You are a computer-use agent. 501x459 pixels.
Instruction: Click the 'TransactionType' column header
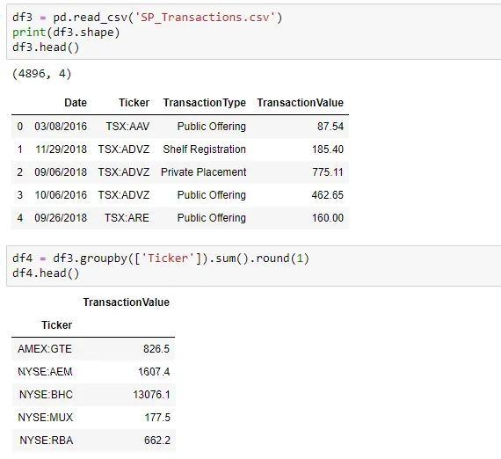[x=205, y=103]
